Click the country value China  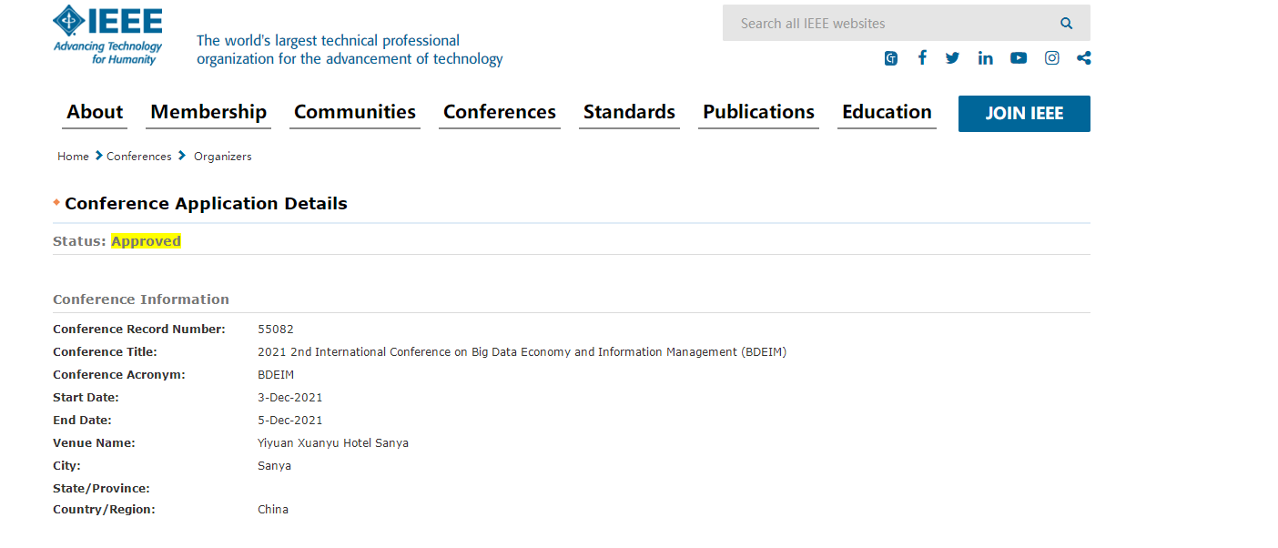point(273,510)
